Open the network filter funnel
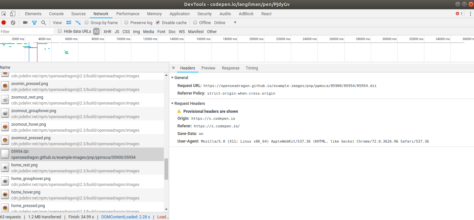The image size is (474, 220). click(x=34, y=22)
